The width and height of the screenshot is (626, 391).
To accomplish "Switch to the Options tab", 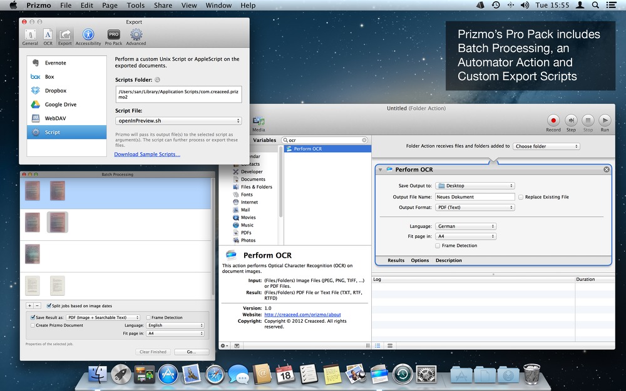I will click(420, 260).
